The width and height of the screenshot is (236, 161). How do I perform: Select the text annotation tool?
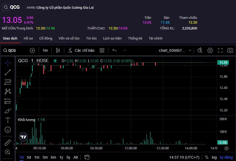tap(8, 120)
